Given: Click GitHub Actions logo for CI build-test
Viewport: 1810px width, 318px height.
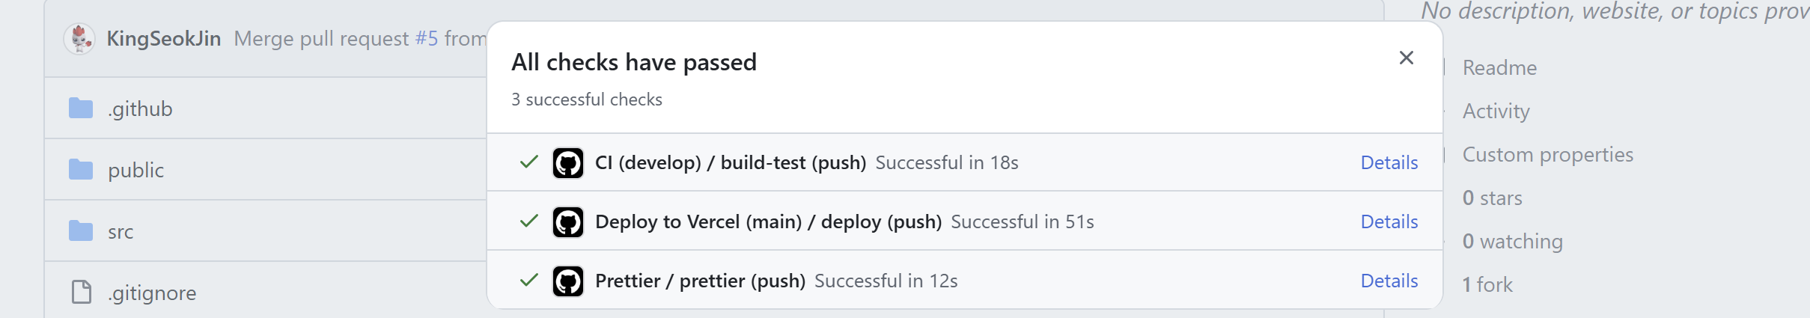Looking at the screenshot, I should click(x=568, y=162).
